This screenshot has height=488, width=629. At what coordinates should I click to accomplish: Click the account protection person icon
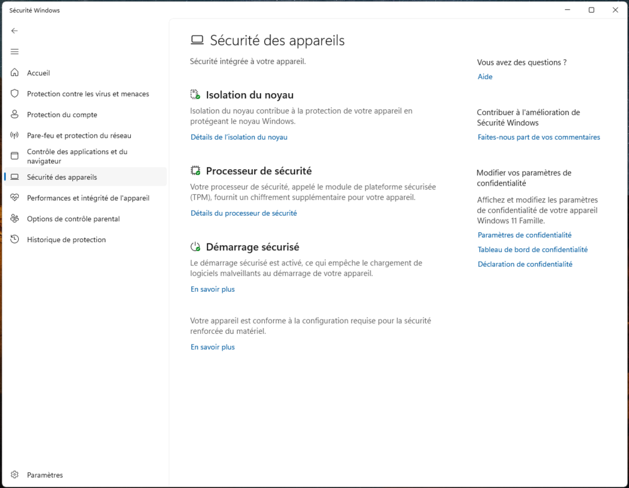click(14, 114)
